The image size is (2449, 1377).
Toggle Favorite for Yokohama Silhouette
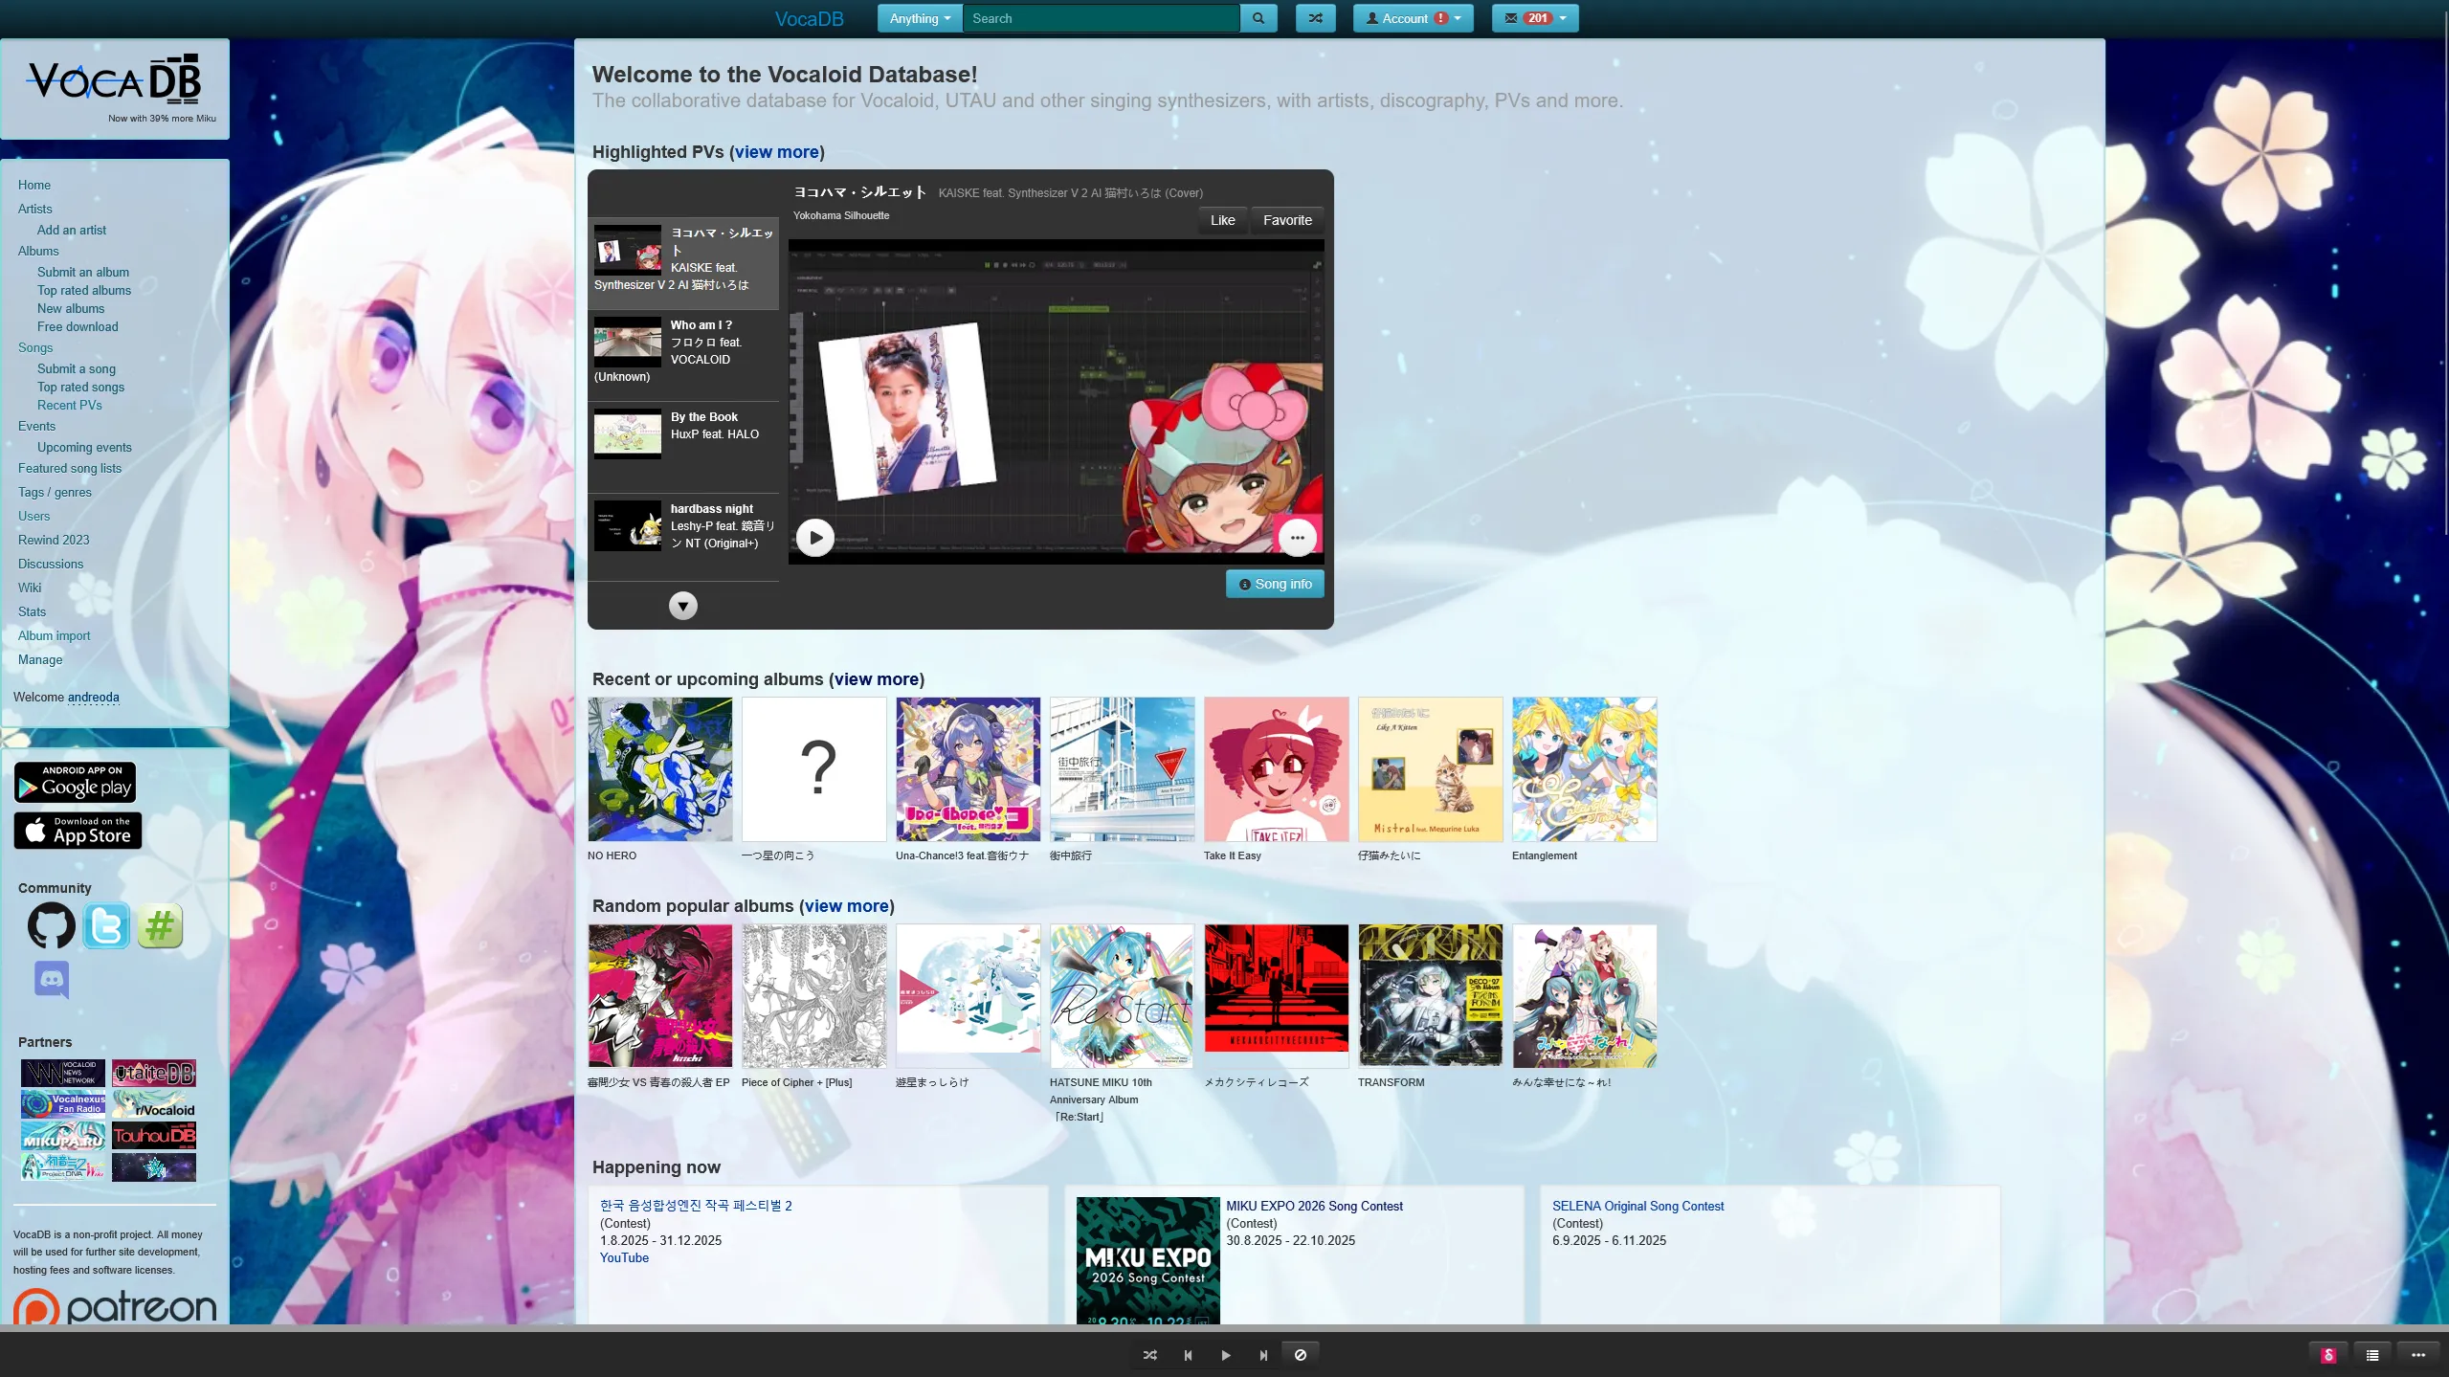(1286, 220)
